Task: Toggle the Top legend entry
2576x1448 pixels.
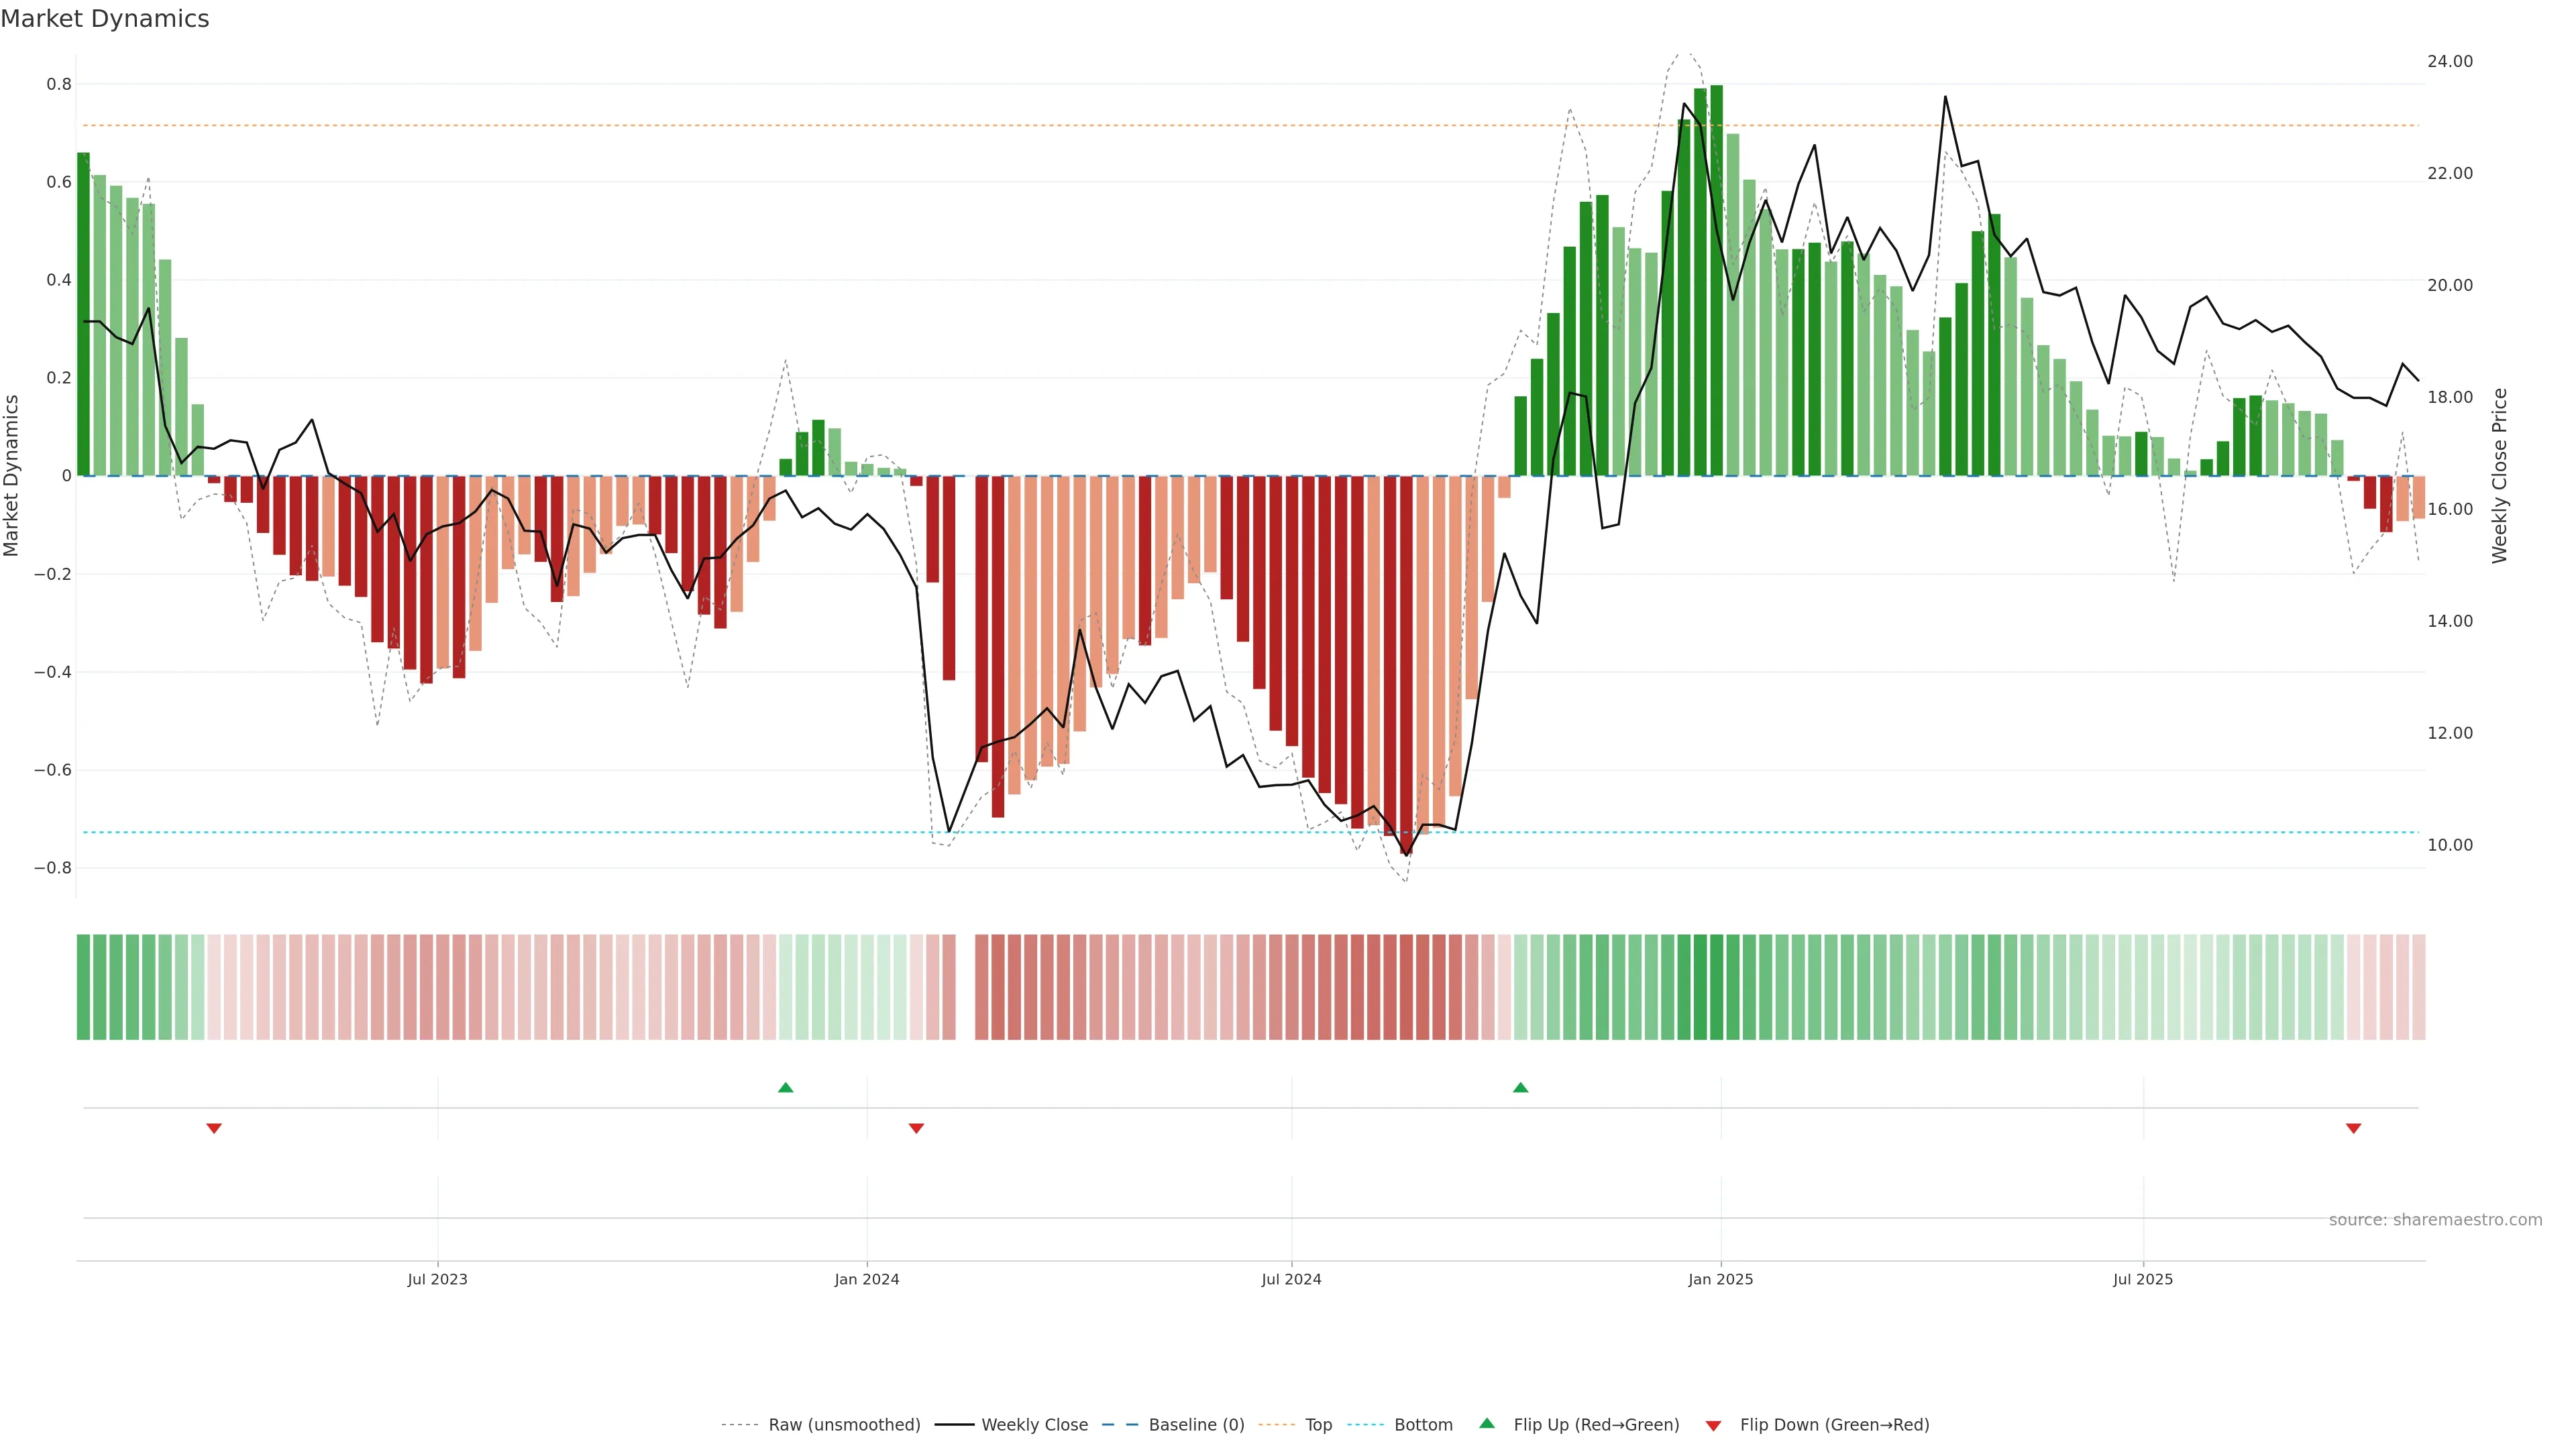Action: pyautogui.click(x=1318, y=1425)
